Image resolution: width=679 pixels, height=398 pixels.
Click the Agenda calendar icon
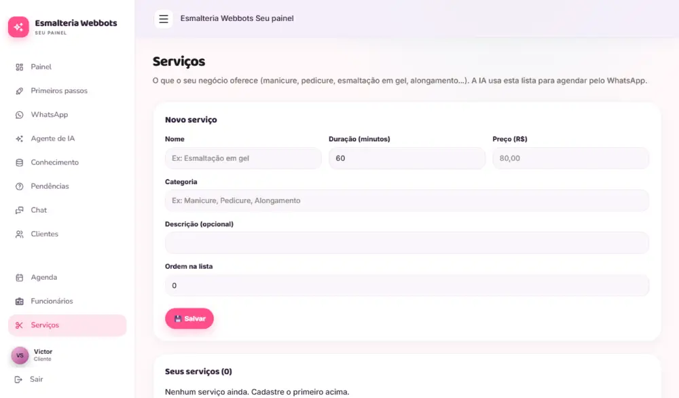tap(20, 277)
